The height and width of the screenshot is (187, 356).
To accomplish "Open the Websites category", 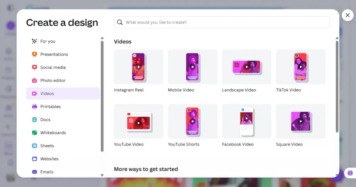I will click(x=63, y=158).
